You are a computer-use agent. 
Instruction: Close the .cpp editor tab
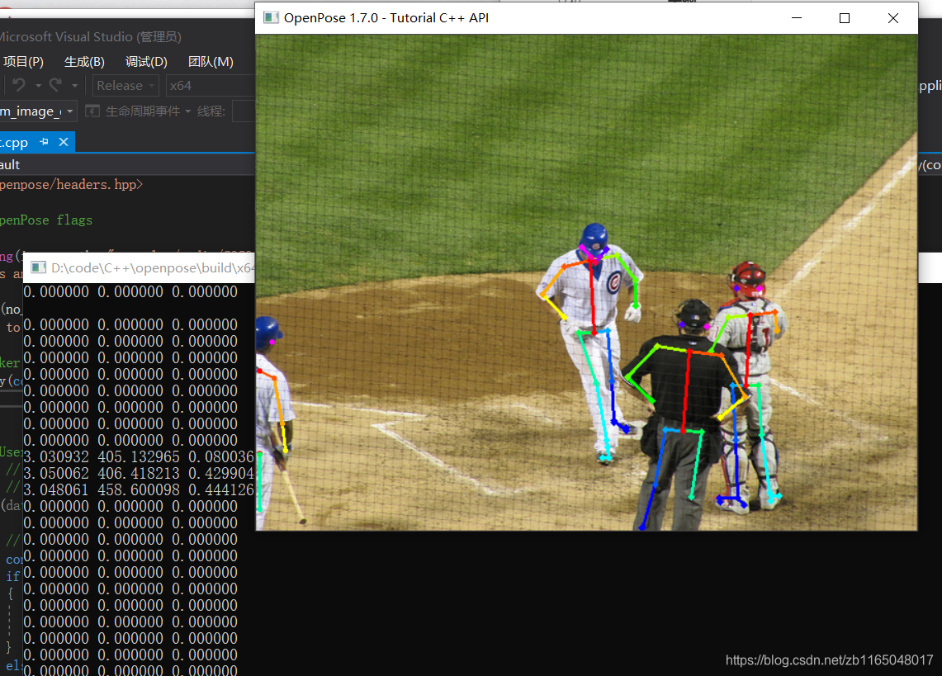pyautogui.click(x=64, y=142)
